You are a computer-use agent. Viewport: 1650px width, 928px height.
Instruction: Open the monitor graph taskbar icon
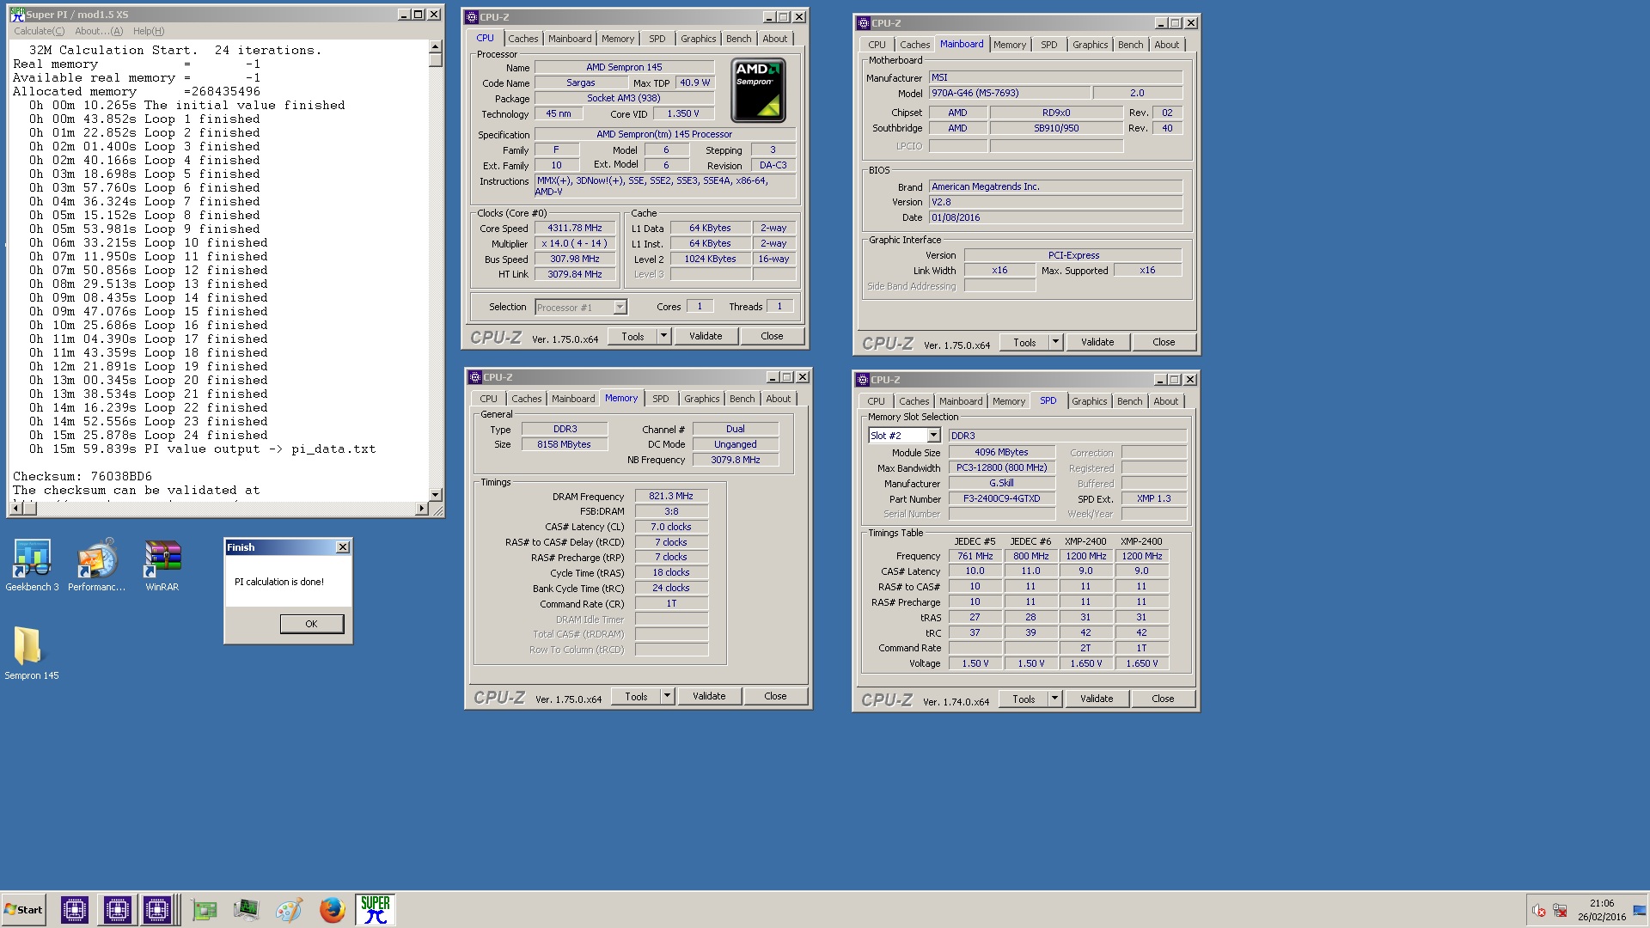(x=247, y=910)
